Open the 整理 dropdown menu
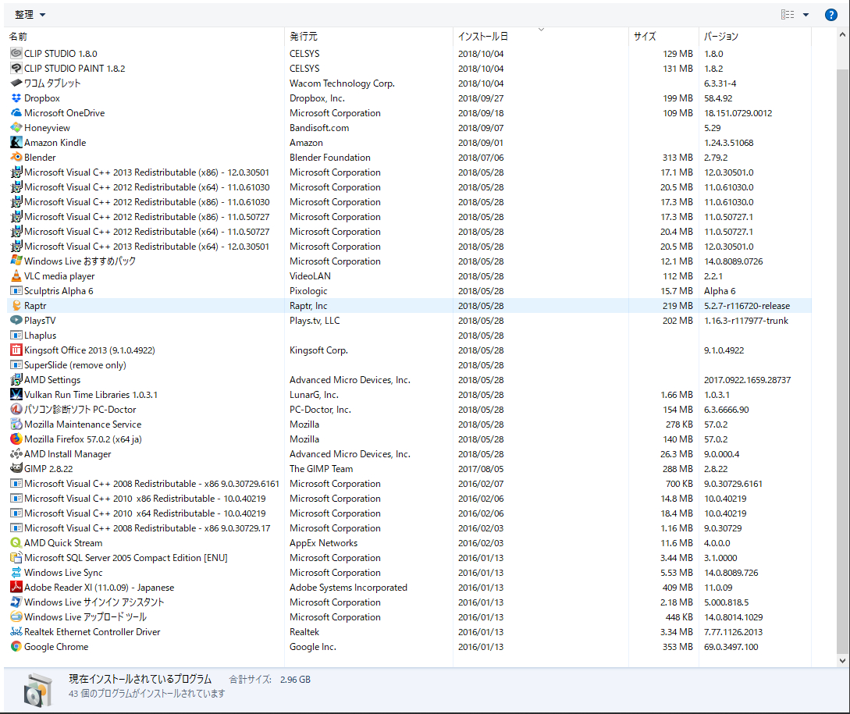The width and height of the screenshot is (850, 714). (x=30, y=15)
